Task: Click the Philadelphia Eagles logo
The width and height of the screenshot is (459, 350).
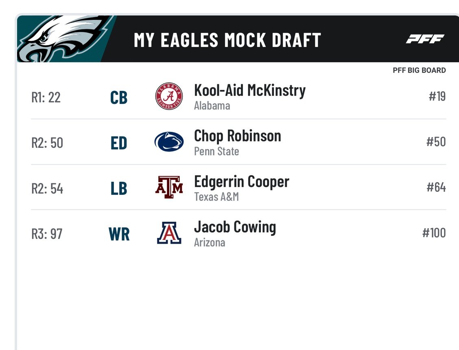Action: (x=61, y=40)
